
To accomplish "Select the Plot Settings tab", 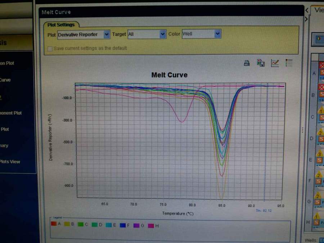I will click(61, 25).
